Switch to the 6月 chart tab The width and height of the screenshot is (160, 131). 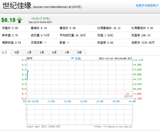pos(55,52)
